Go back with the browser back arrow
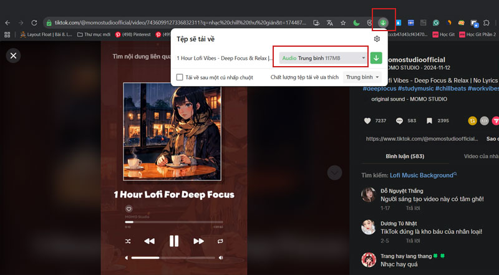Viewport: 499px width, 275px height. (x=7, y=22)
